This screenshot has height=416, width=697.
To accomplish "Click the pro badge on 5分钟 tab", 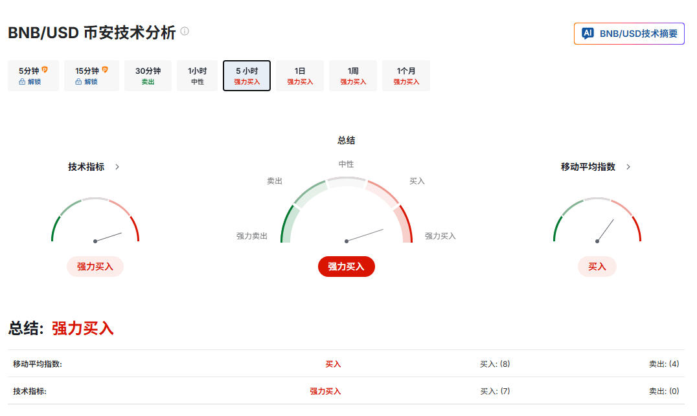I will 45,70.
